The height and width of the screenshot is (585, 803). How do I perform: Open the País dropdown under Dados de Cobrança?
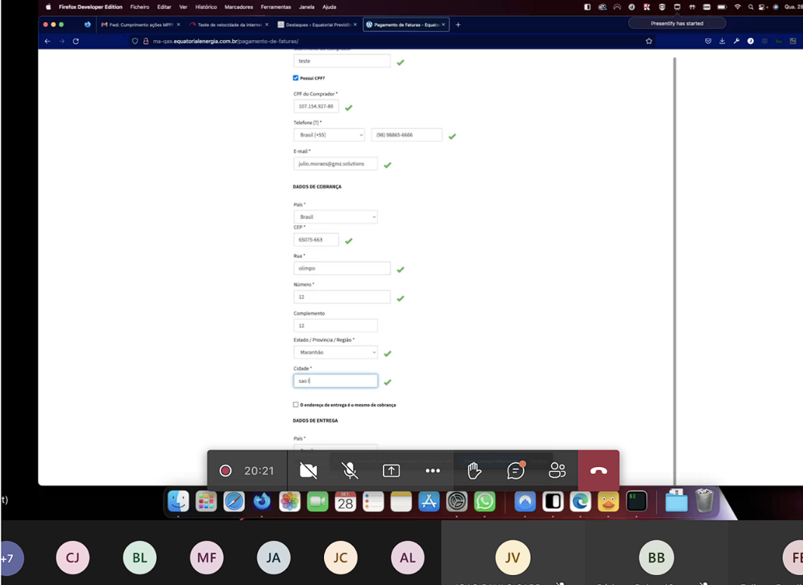tap(335, 216)
